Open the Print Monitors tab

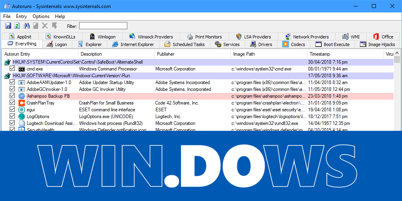click(x=204, y=36)
